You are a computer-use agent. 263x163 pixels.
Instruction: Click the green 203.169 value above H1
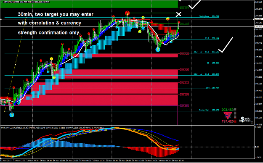(x=227, y=110)
